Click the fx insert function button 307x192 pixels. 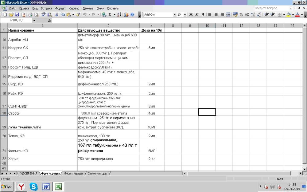coord(49,20)
